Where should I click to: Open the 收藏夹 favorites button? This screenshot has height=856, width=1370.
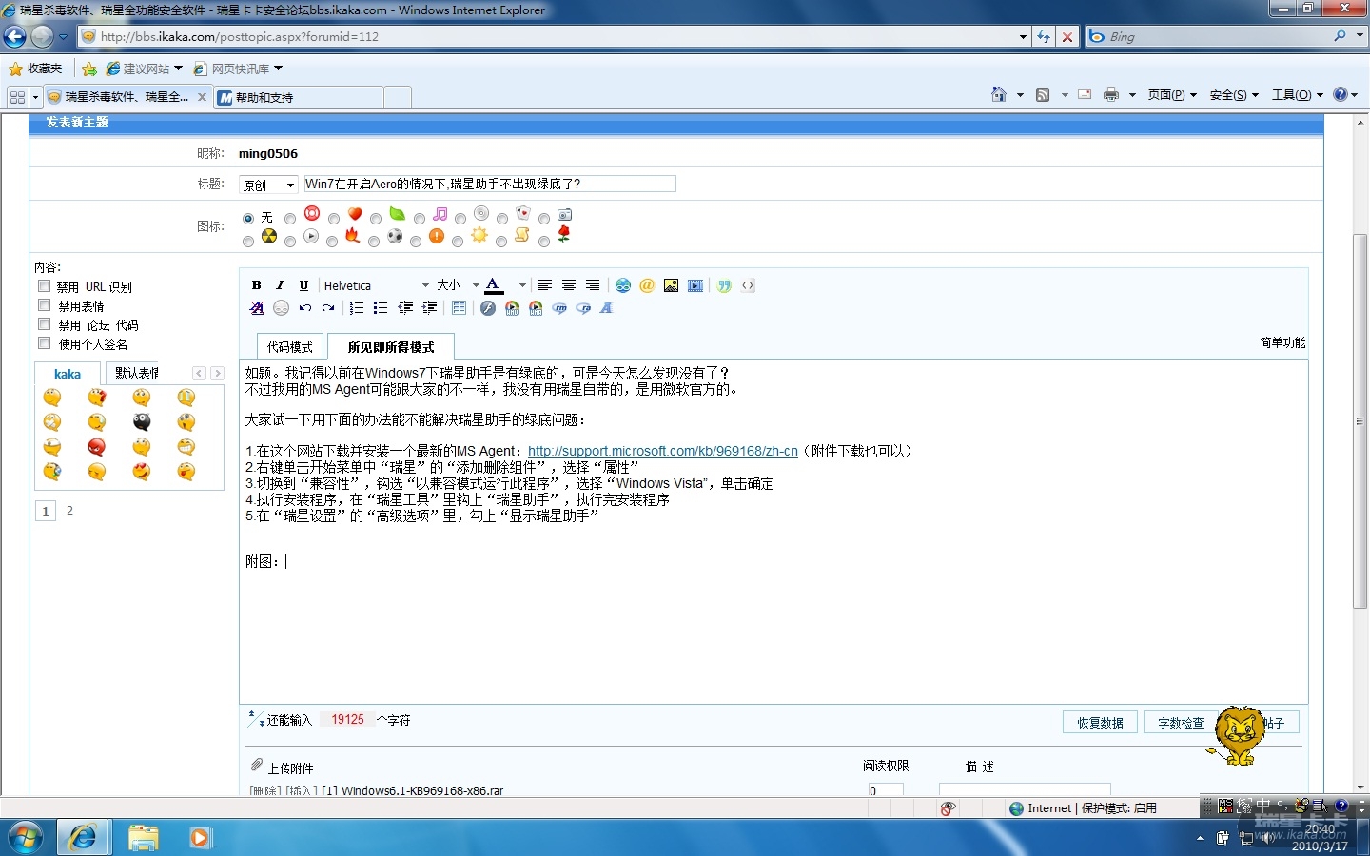35,68
